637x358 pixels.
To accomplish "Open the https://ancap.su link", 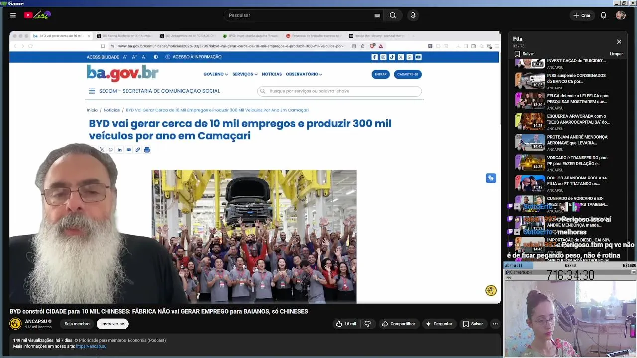I will click(x=91, y=346).
